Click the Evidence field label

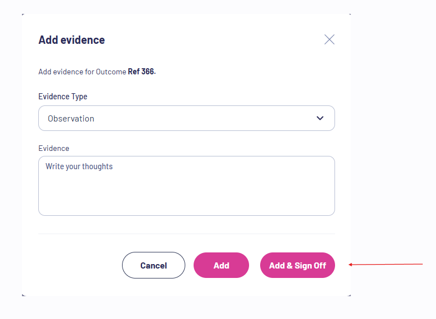pyautogui.click(x=54, y=148)
